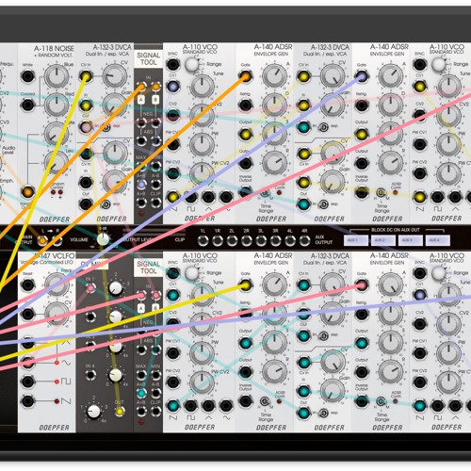Click the CV knob on A-147 VCLFO

pyautogui.click(x=57, y=314)
